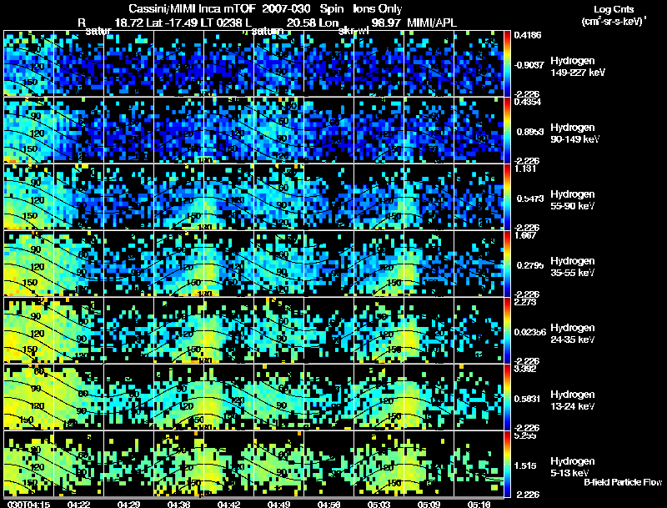The image size is (667, 508).
Task: Click the 'Spin' word in the title
Action: tap(331, 9)
